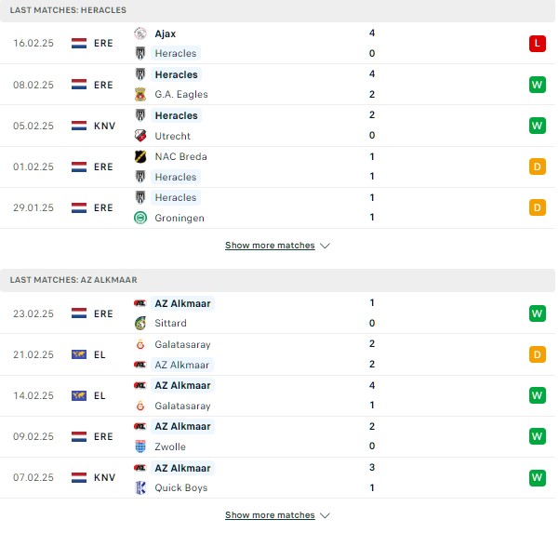Click the Utrecht club logo
Screen dimensions: 559x533
140,136
